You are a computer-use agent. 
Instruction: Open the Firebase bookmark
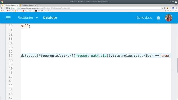click(18, 11)
